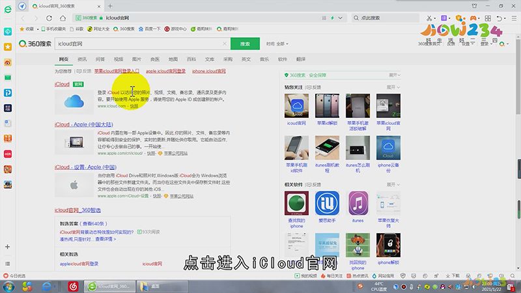This screenshot has width=521, height=293.
Task: Open the 设置 settings dropdown on the page
Action: click(x=468, y=44)
